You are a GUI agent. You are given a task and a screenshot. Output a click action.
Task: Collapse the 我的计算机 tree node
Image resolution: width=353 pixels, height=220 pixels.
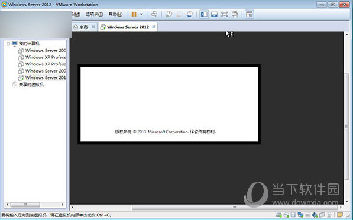8,44
